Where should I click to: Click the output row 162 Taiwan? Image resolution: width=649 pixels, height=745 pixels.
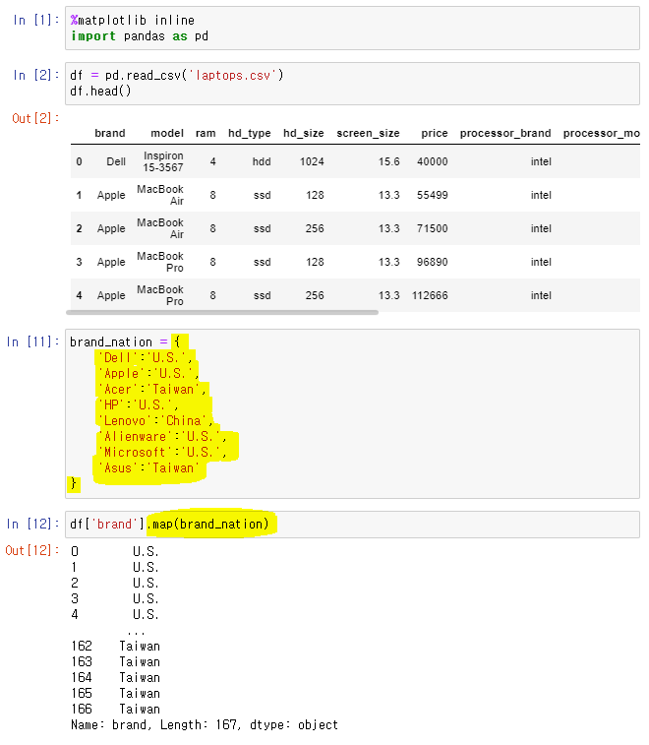116,647
